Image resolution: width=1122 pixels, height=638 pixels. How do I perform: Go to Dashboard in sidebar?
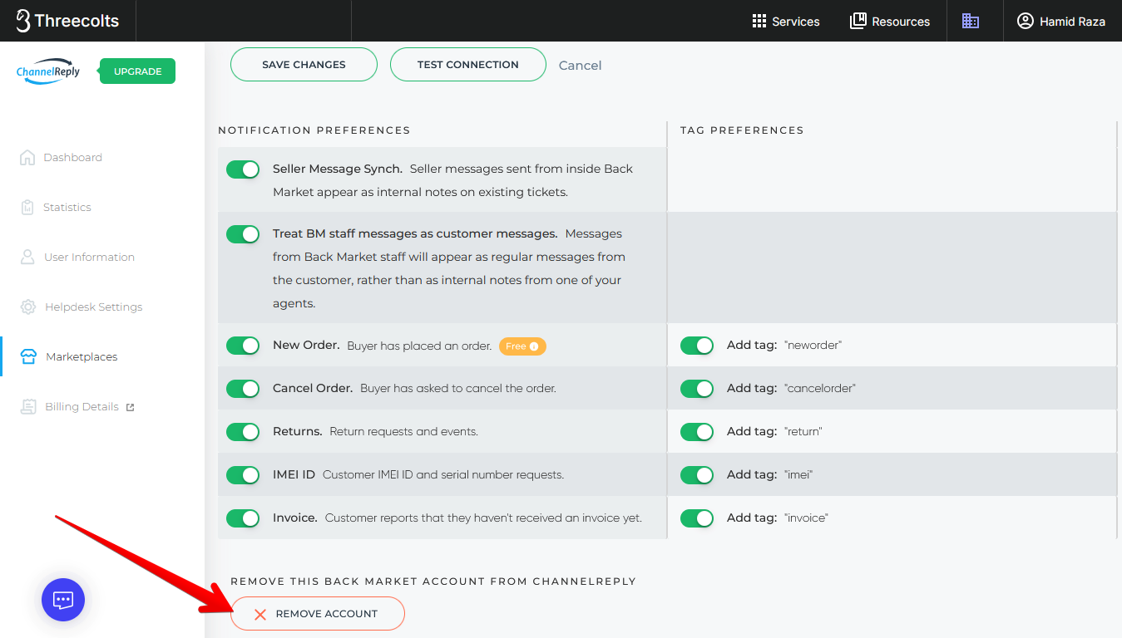[61, 157]
